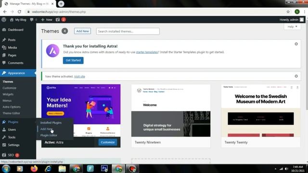The width and height of the screenshot is (308, 173).
Task: Follow the starter templates link
Action: coord(147,52)
